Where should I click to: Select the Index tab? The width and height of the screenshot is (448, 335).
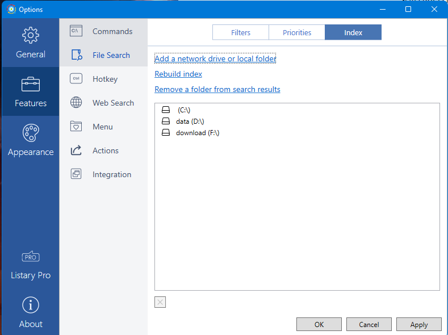pos(353,32)
